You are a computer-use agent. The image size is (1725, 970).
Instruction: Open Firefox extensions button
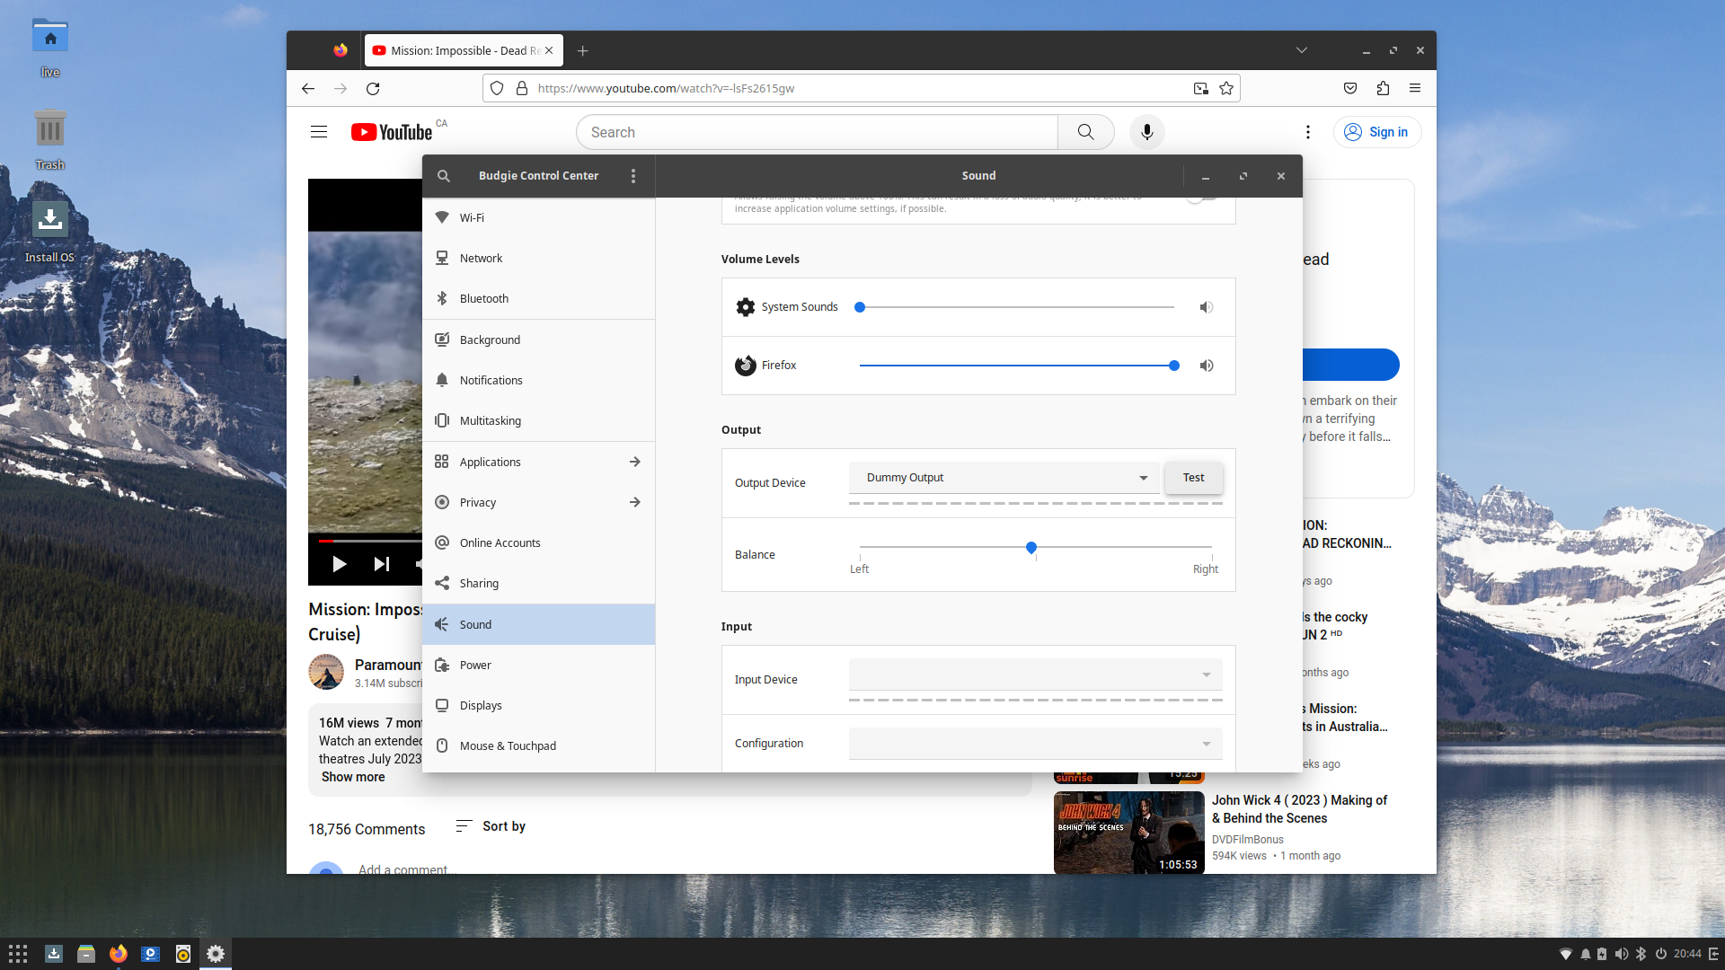click(1383, 88)
